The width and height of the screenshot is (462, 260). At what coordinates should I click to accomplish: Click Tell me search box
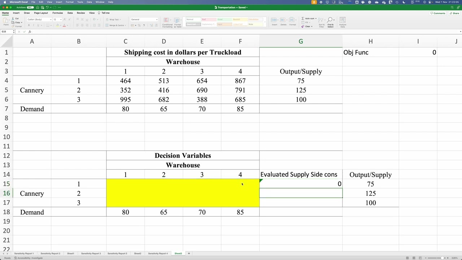(104, 13)
